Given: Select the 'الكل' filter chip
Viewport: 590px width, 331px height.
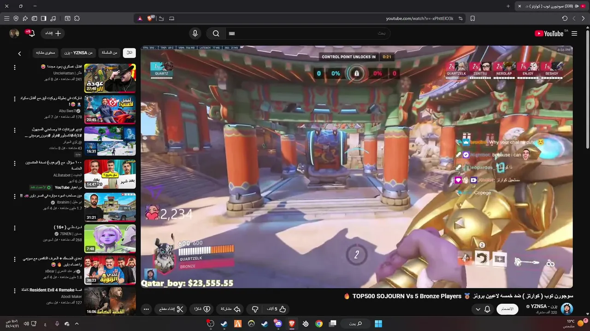Looking at the screenshot, I should click(x=130, y=53).
